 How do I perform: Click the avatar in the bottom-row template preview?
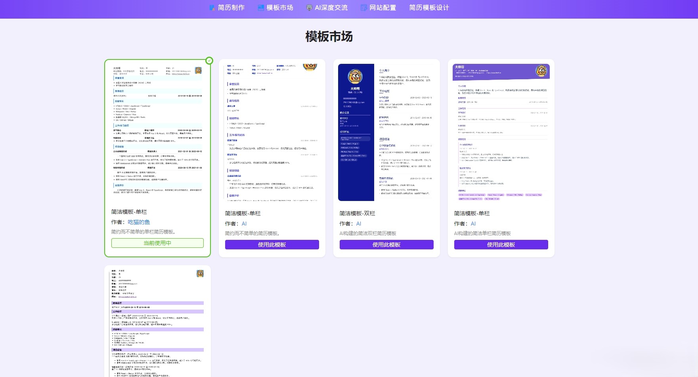pos(200,274)
